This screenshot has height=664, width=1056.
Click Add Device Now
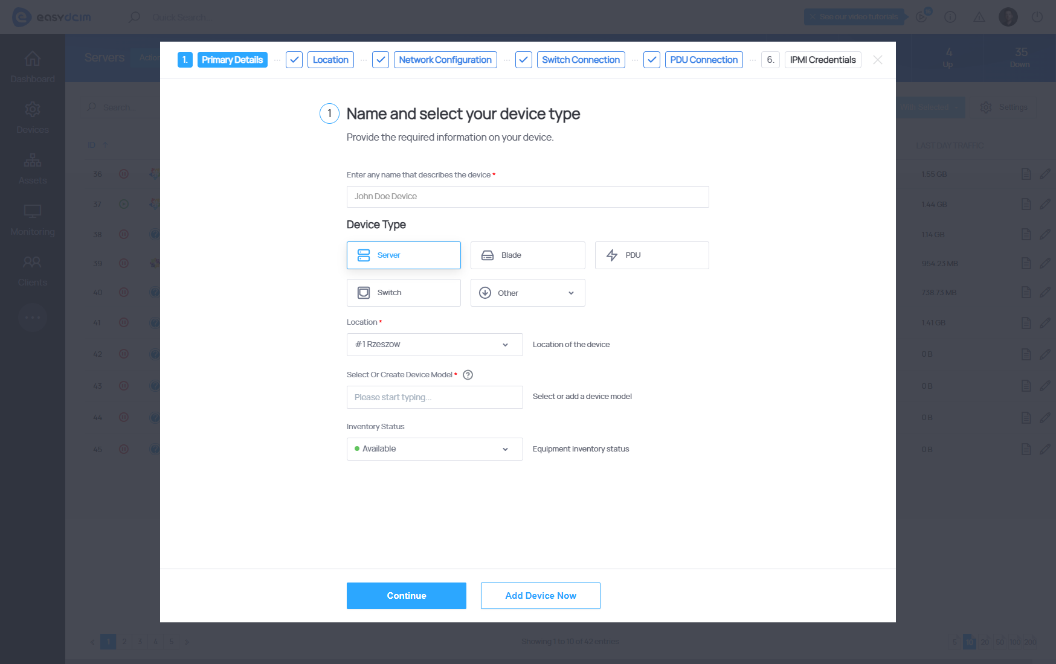pyautogui.click(x=540, y=596)
